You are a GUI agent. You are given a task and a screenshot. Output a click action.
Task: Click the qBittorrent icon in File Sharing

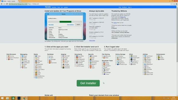click(104, 56)
